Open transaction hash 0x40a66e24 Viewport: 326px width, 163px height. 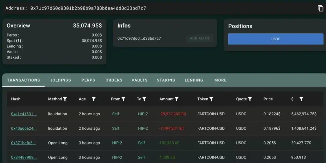coord(24,129)
